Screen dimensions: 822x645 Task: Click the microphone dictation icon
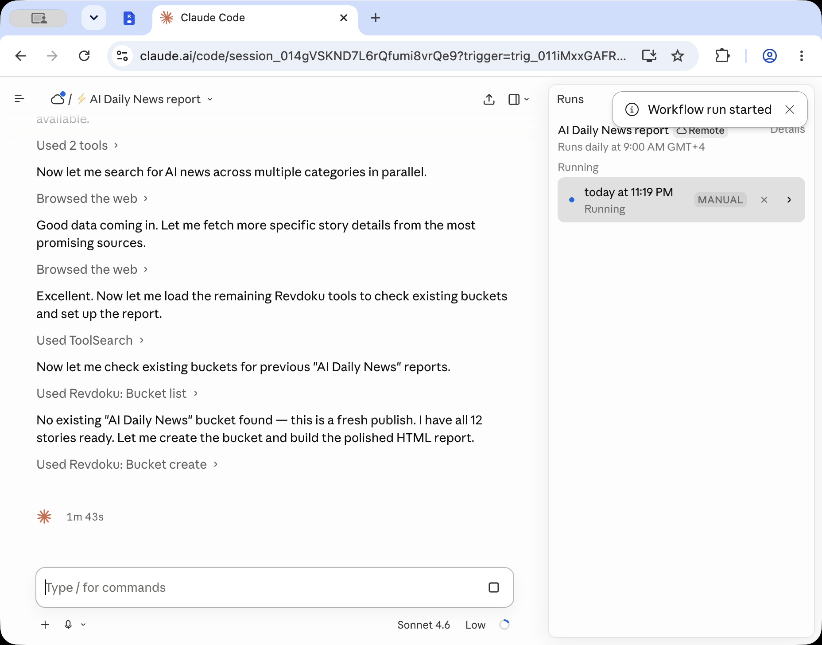(68, 625)
